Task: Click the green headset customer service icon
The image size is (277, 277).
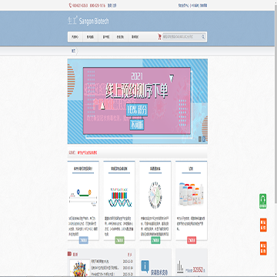Action: click(263, 201)
